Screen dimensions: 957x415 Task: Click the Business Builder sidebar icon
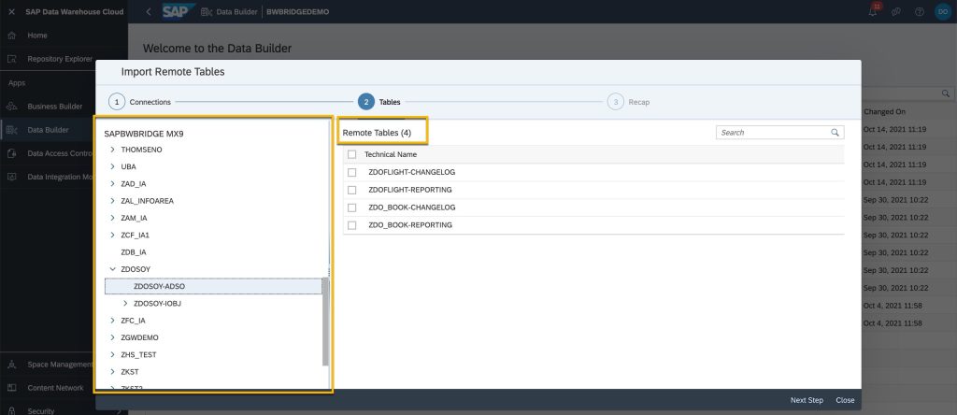pos(11,107)
